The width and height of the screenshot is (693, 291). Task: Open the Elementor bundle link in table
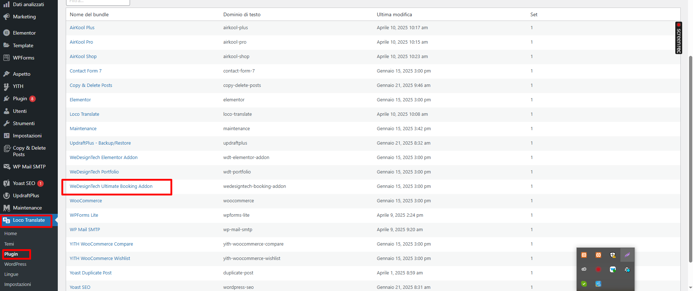point(80,100)
